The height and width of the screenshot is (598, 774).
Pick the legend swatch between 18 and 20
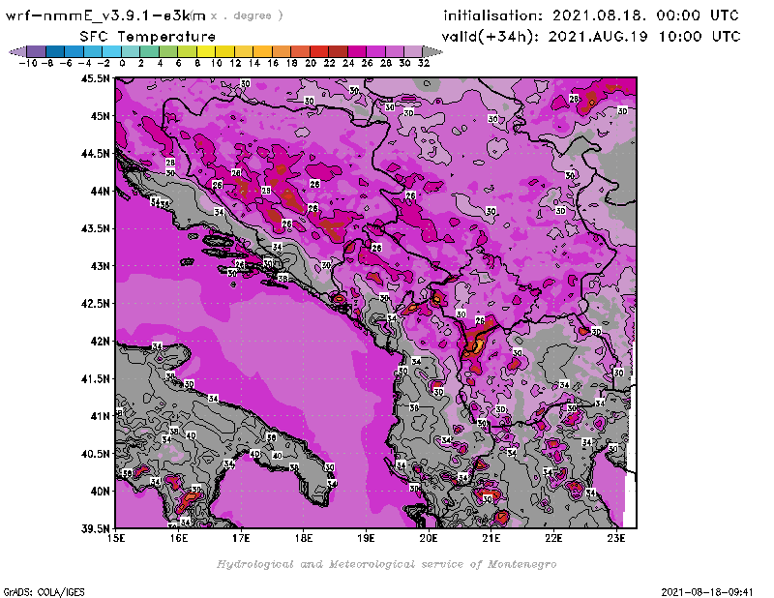pyautogui.click(x=300, y=51)
